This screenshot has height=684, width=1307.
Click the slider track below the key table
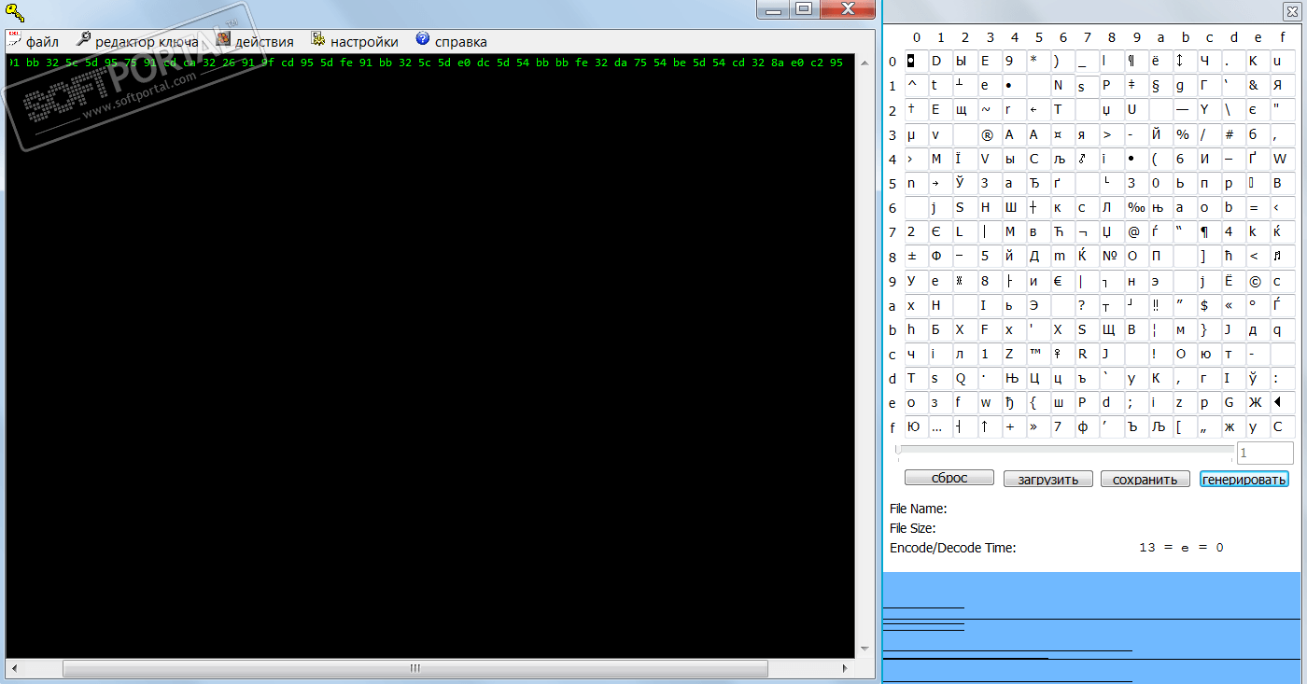pos(1064,451)
